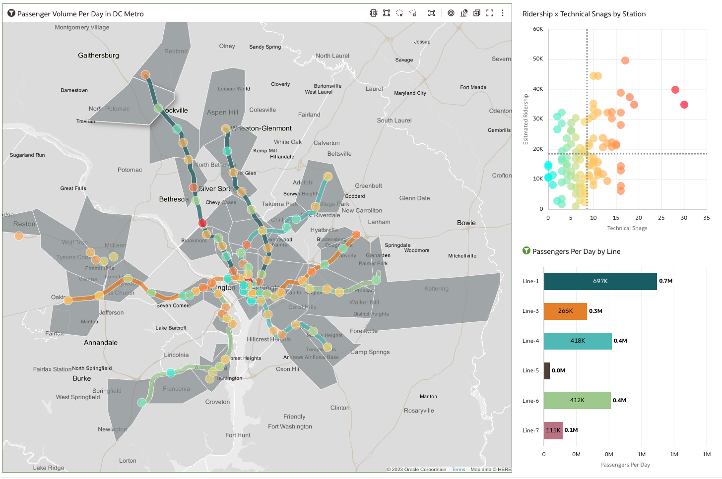Toggle the filter icon in the map title bar
This screenshot has width=722, height=479.
tap(11, 13)
